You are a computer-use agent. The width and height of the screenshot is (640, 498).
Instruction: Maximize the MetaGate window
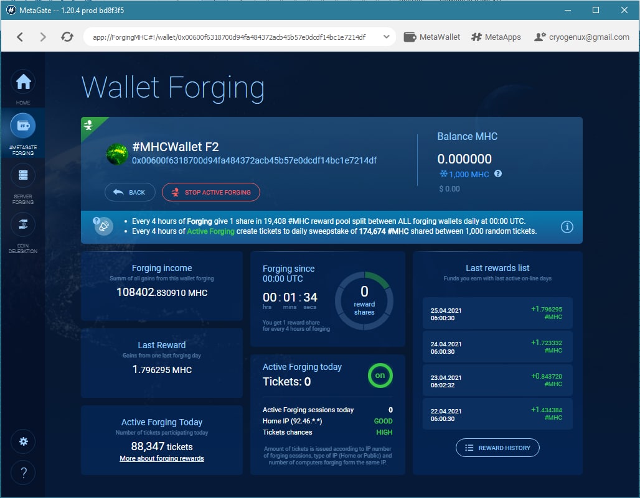pyautogui.click(x=596, y=10)
